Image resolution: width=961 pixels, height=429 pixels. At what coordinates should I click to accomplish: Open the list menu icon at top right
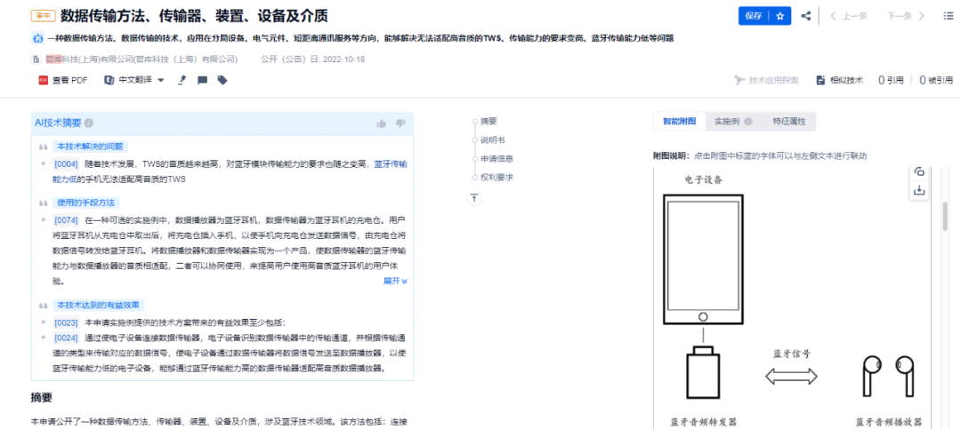(x=949, y=17)
